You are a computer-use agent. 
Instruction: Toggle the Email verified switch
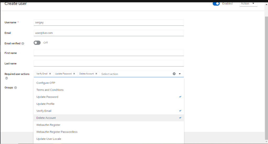pyautogui.click(x=37, y=43)
